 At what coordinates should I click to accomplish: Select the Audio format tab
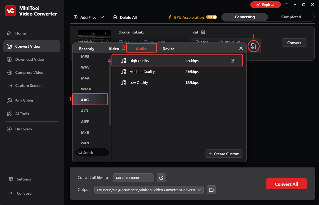coord(142,48)
